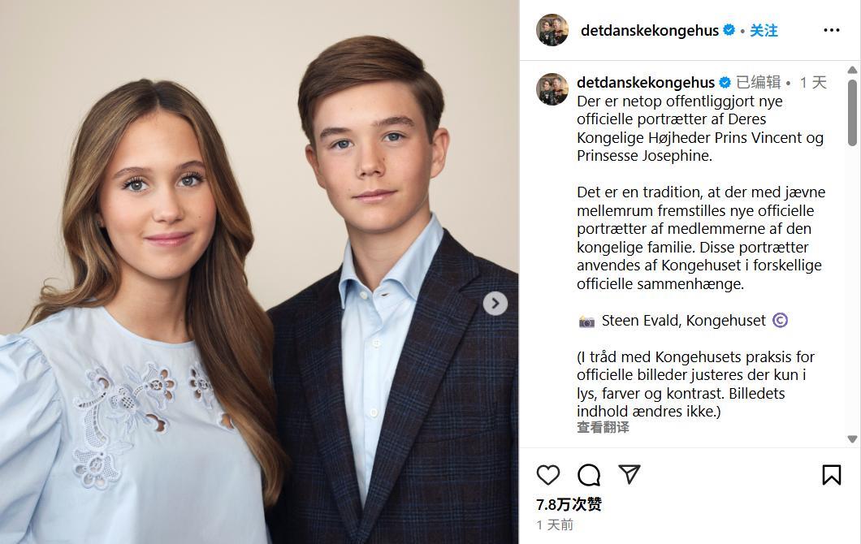861x544 pixels.
Task: Click the caption scrollbar thumb
Action: 852,113
